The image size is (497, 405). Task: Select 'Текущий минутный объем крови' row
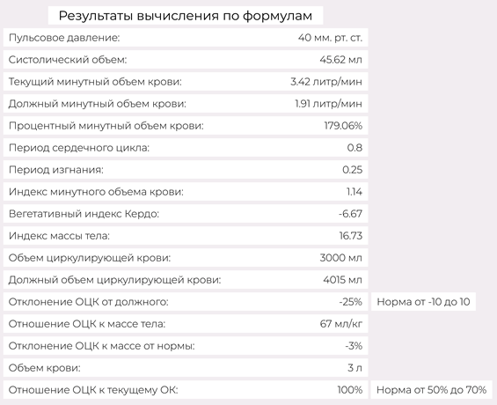pyautogui.click(x=186, y=82)
